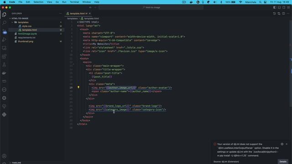
Task: Select the template.html editor tab
Action: (x=78, y=13)
